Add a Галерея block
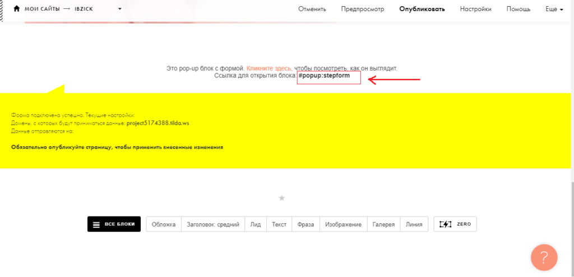This screenshot has width=574, height=277. click(383, 224)
